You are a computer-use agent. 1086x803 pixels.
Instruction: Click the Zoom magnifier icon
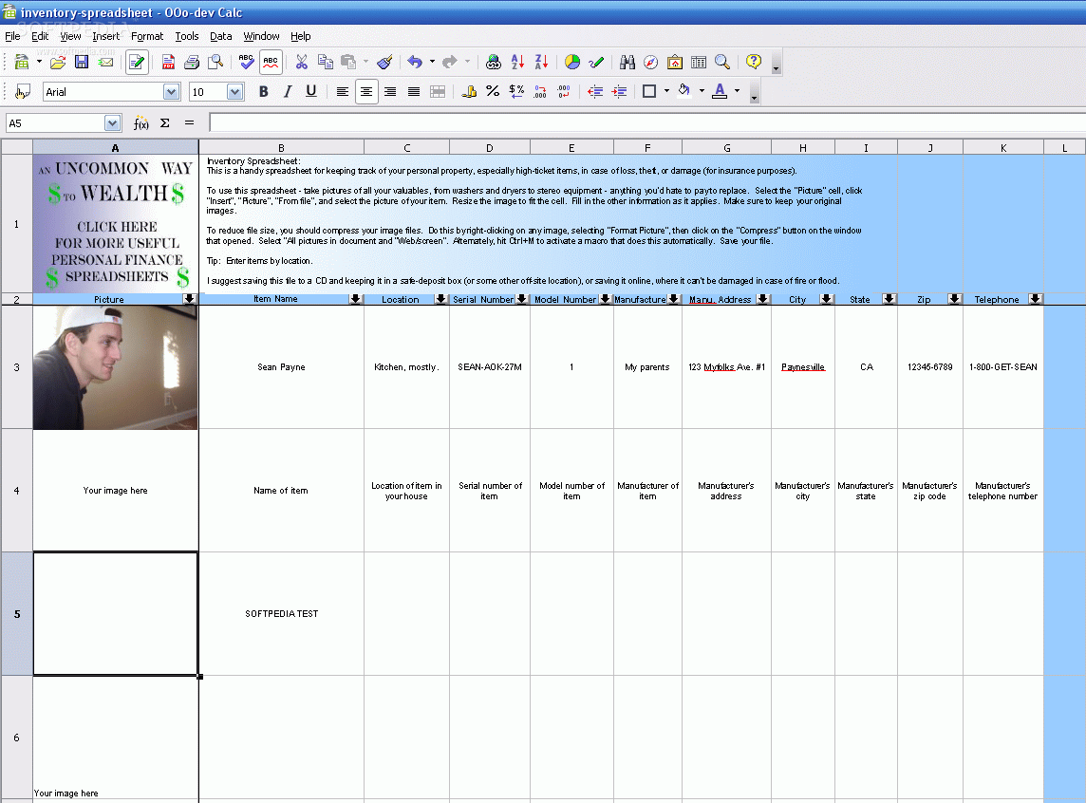722,63
